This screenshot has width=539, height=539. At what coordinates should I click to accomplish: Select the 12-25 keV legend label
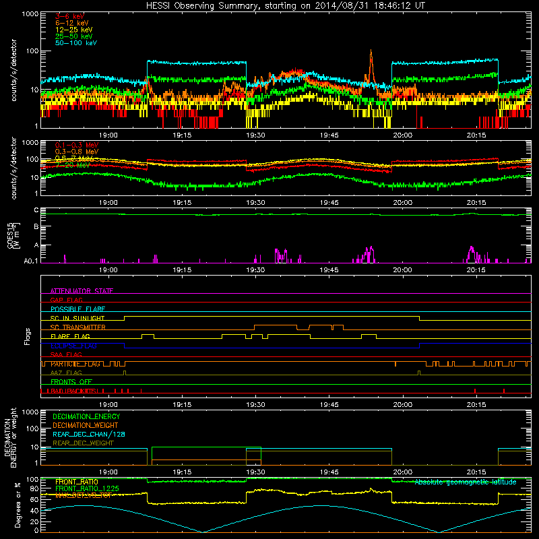(74, 30)
